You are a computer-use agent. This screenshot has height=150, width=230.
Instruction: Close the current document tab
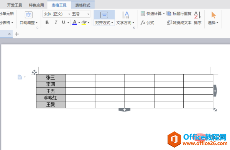click(10, 34)
